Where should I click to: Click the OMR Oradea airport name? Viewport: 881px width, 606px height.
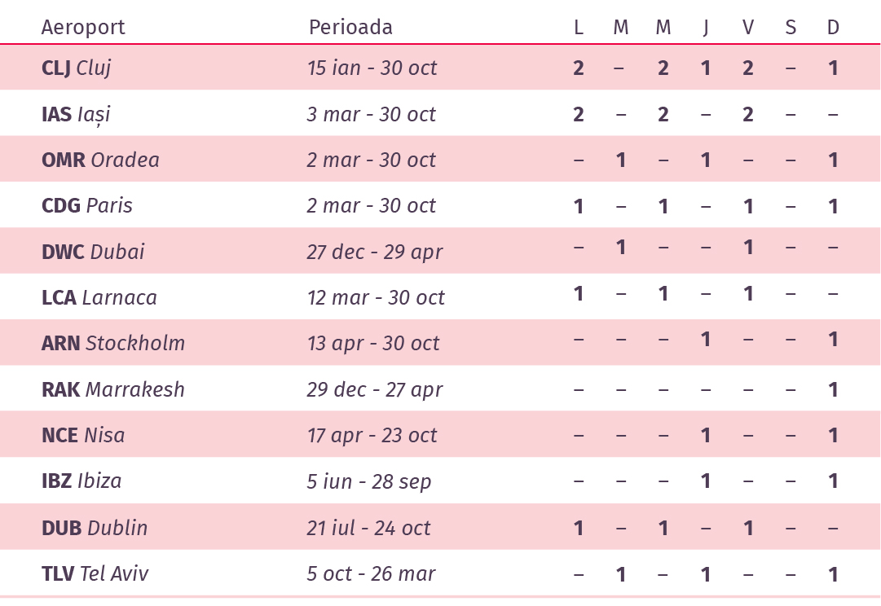pos(100,160)
